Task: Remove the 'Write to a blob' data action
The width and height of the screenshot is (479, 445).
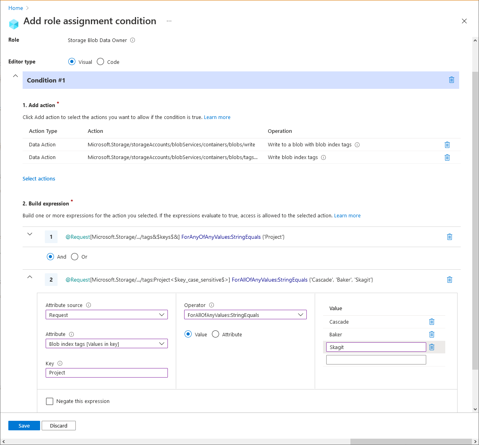Action: click(x=447, y=145)
